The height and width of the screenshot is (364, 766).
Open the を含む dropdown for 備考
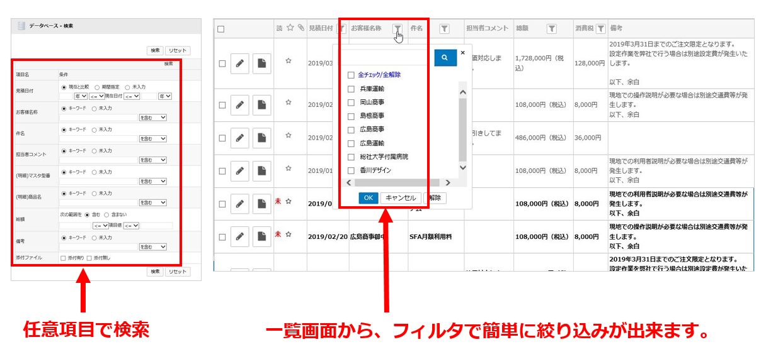[152, 247]
